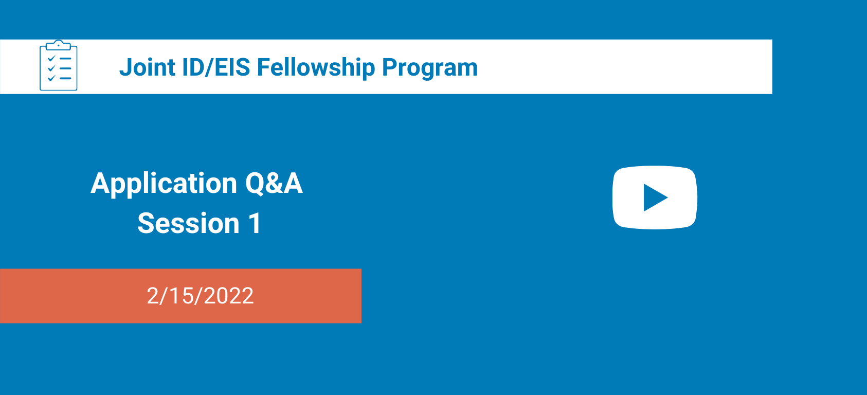867x395 pixels.
Task: Click the bottom checkmark on the clipboard
Action: [51, 78]
